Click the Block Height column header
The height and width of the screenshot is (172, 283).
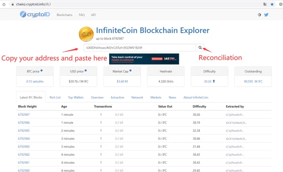coord(27,107)
